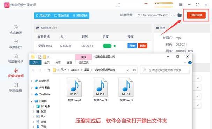Click the 文件名称 column header
Image resolution: width=212 pixels, height=129 pixels.
(x=44, y=36)
